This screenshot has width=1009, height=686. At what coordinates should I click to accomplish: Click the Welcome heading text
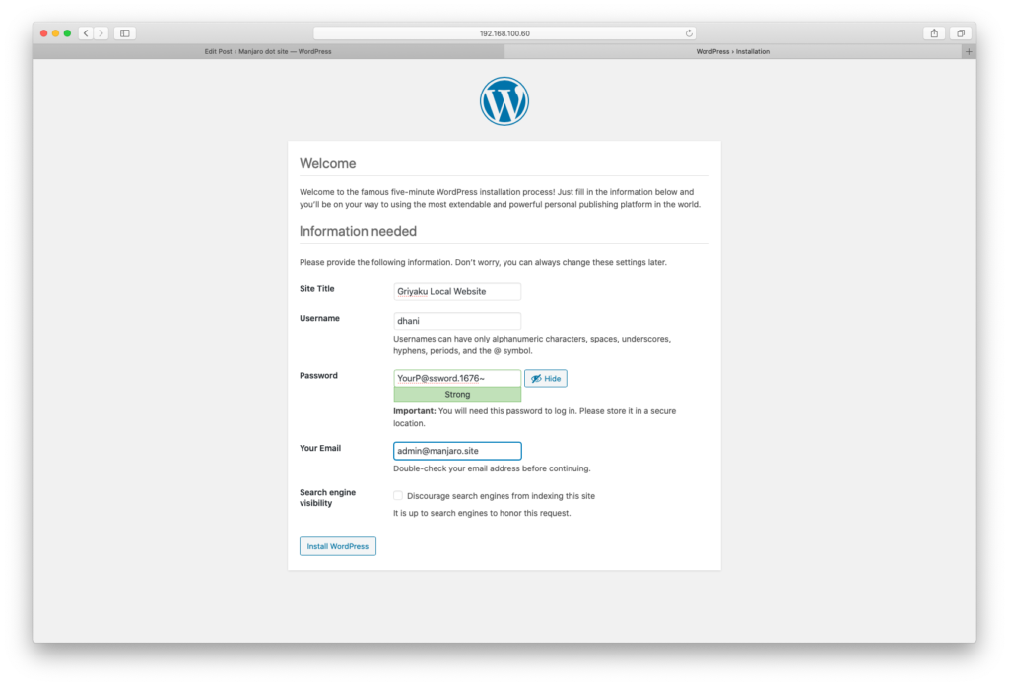327,164
